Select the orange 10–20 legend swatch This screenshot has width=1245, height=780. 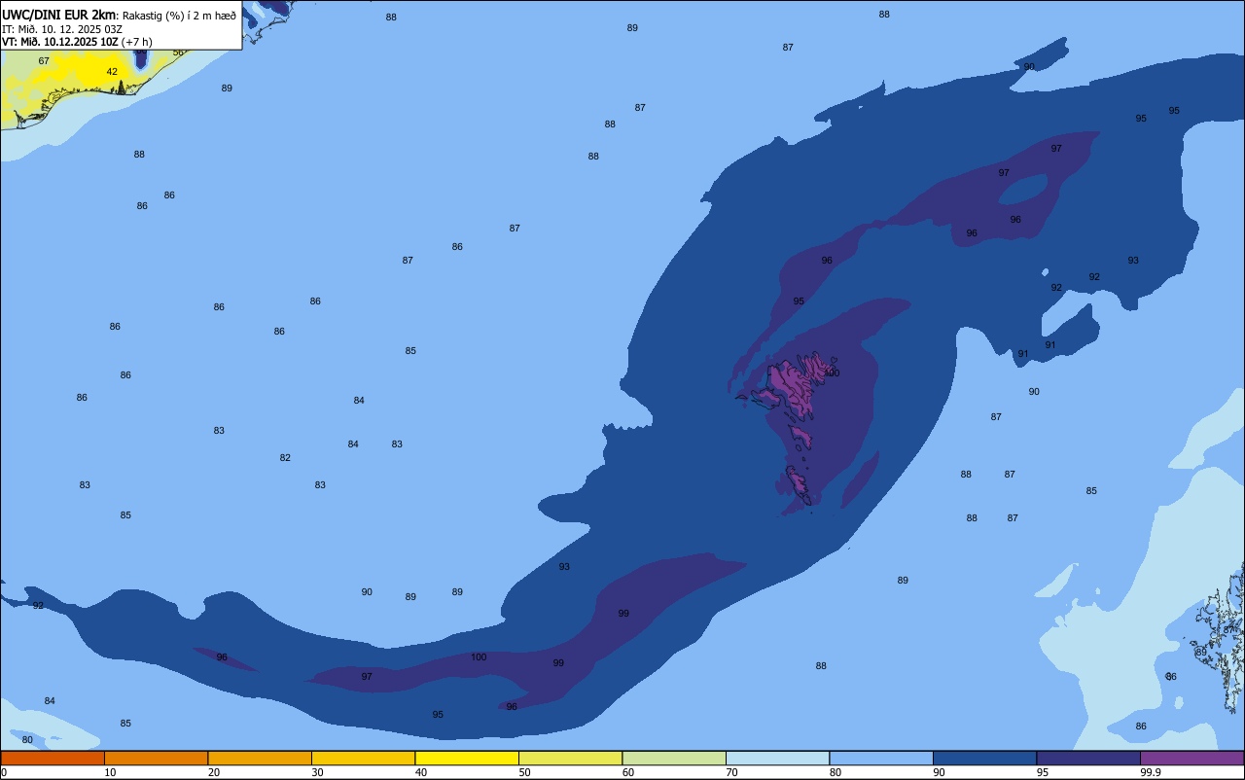(x=156, y=758)
